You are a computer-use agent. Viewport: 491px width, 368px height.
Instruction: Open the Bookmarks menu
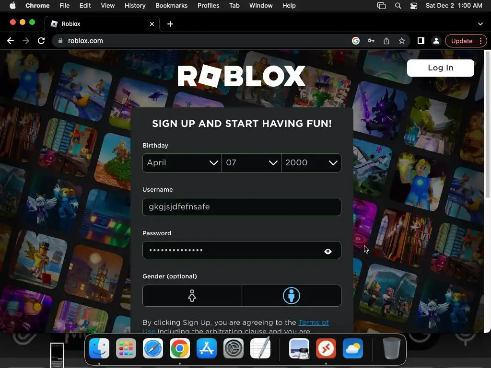172,6
